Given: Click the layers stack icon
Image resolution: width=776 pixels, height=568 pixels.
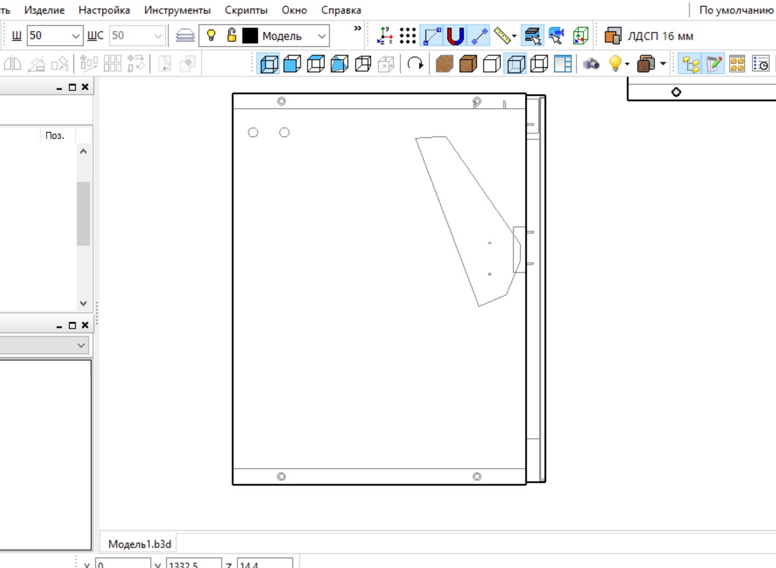Looking at the screenshot, I should point(185,36).
